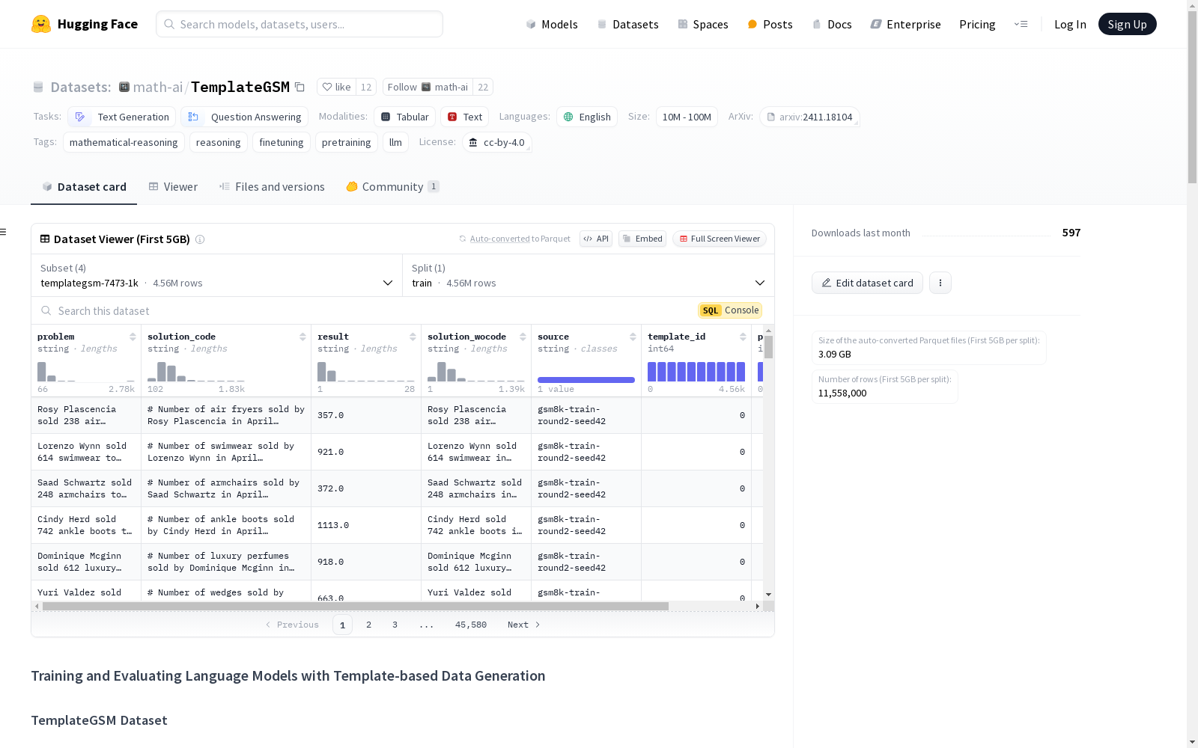
Task: Click the mathematical-reasoning tag
Action: pos(124,142)
